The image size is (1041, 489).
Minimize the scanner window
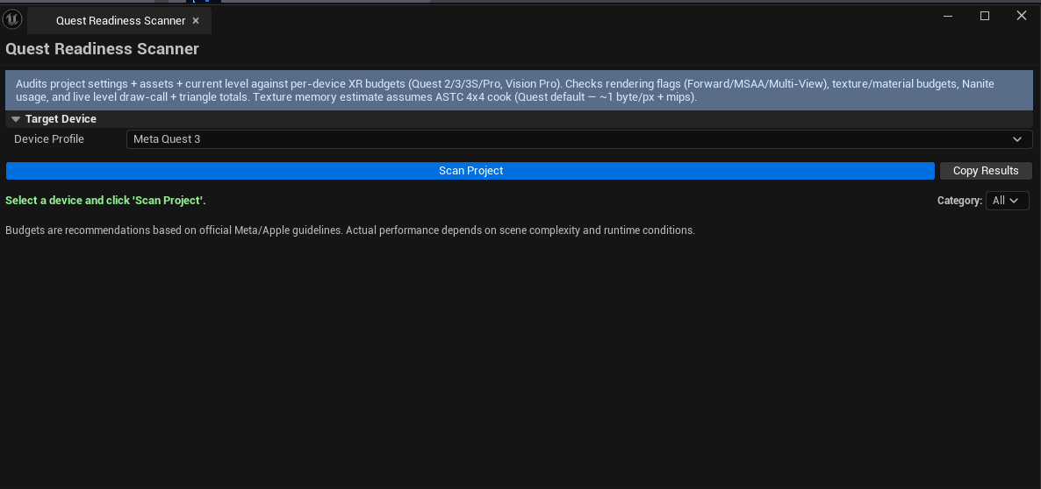(948, 16)
